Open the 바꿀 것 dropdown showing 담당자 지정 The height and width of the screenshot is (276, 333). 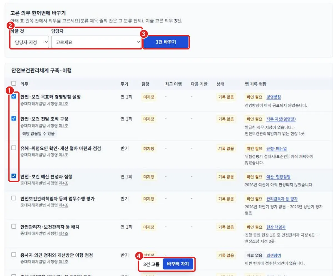29,42
